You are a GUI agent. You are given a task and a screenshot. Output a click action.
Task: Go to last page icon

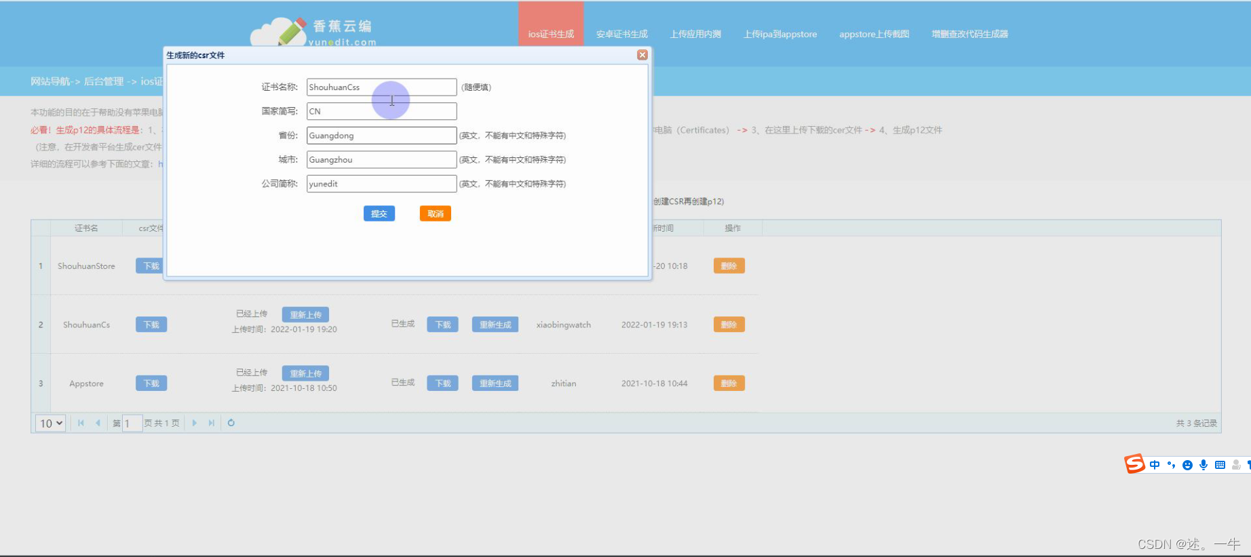pyautogui.click(x=211, y=423)
